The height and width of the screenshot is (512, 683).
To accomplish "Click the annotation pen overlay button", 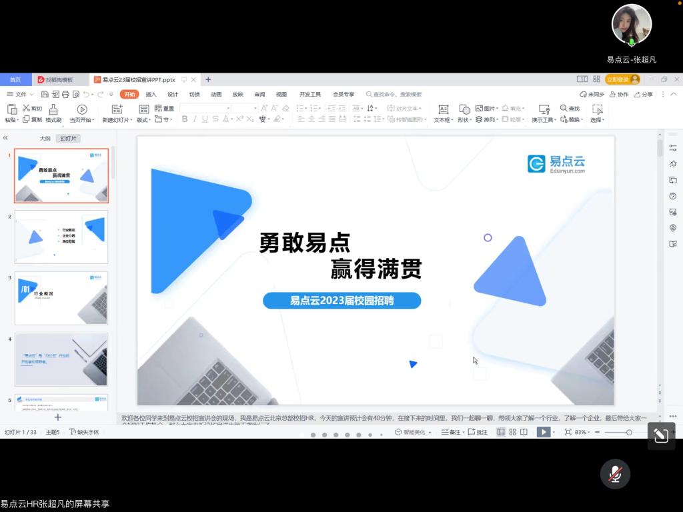I will (x=661, y=435).
